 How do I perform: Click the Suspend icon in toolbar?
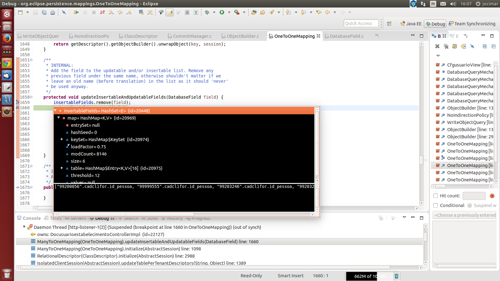pos(85,12)
